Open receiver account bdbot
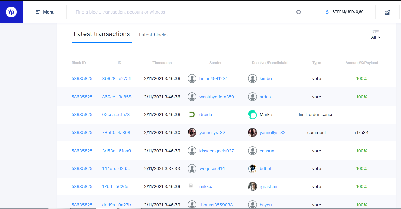The height and width of the screenshot is (209, 401). (265, 168)
